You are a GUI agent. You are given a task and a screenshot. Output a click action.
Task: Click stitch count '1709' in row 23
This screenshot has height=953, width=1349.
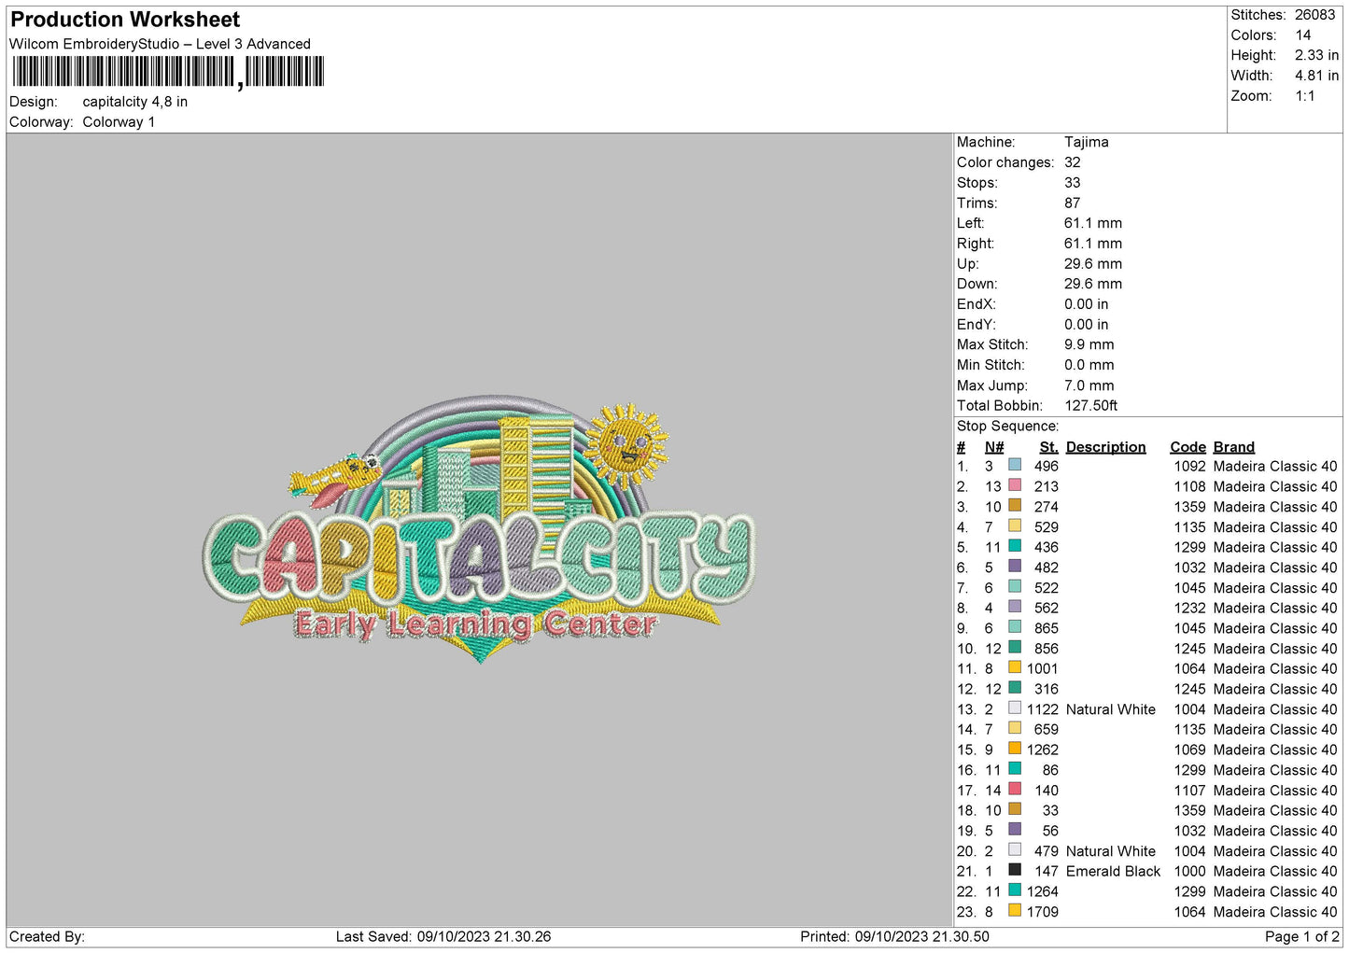click(1043, 912)
